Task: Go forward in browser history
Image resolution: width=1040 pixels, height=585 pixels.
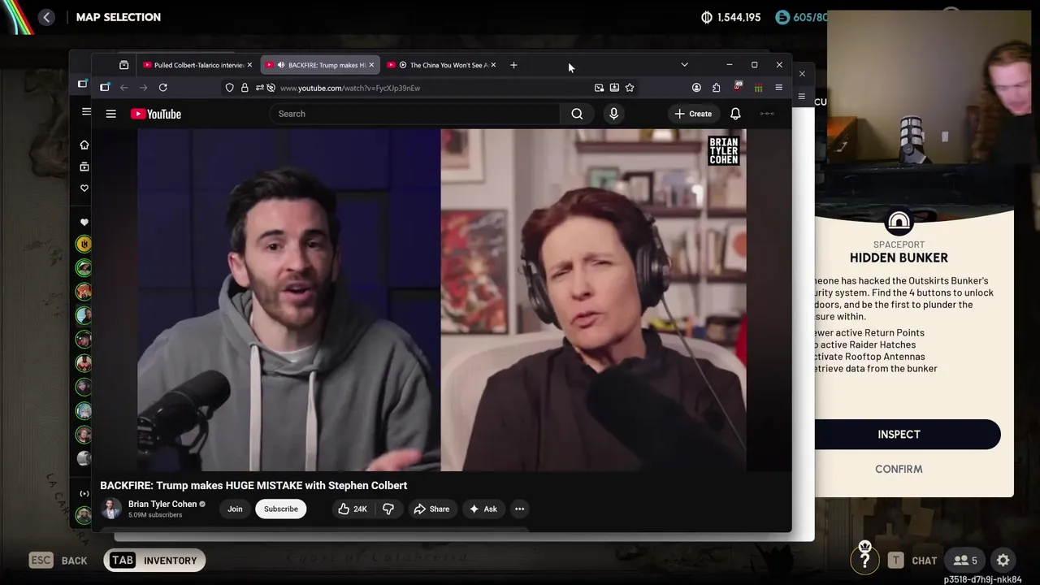Action: click(x=143, y=88)
